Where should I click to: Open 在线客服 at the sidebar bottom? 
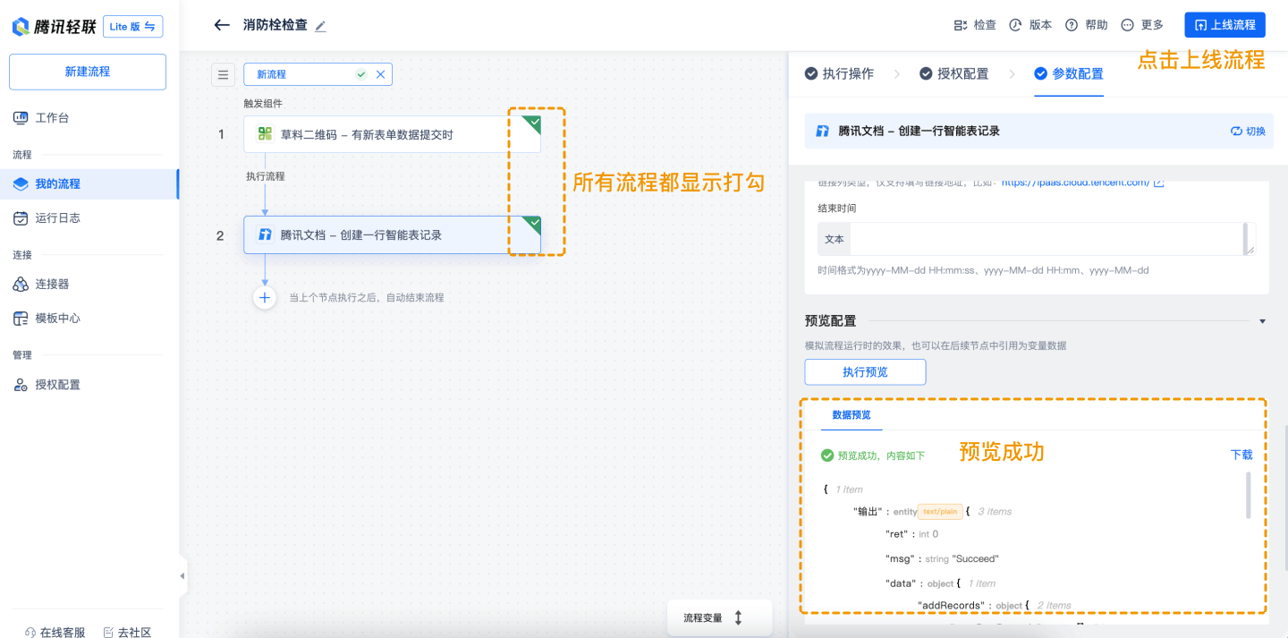55,632
